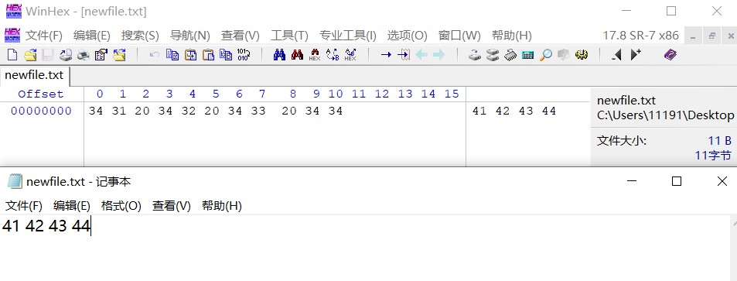Click the red binoculars HEX search icon
737x281 pixels.
pyautogui.click(x=315, y=55)
